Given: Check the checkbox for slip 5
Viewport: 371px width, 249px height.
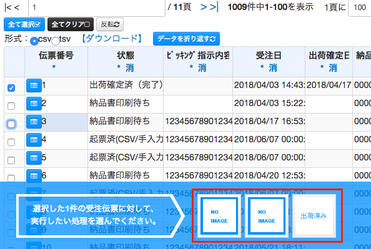Looking at the screenshot, I should tap(11, 160).
